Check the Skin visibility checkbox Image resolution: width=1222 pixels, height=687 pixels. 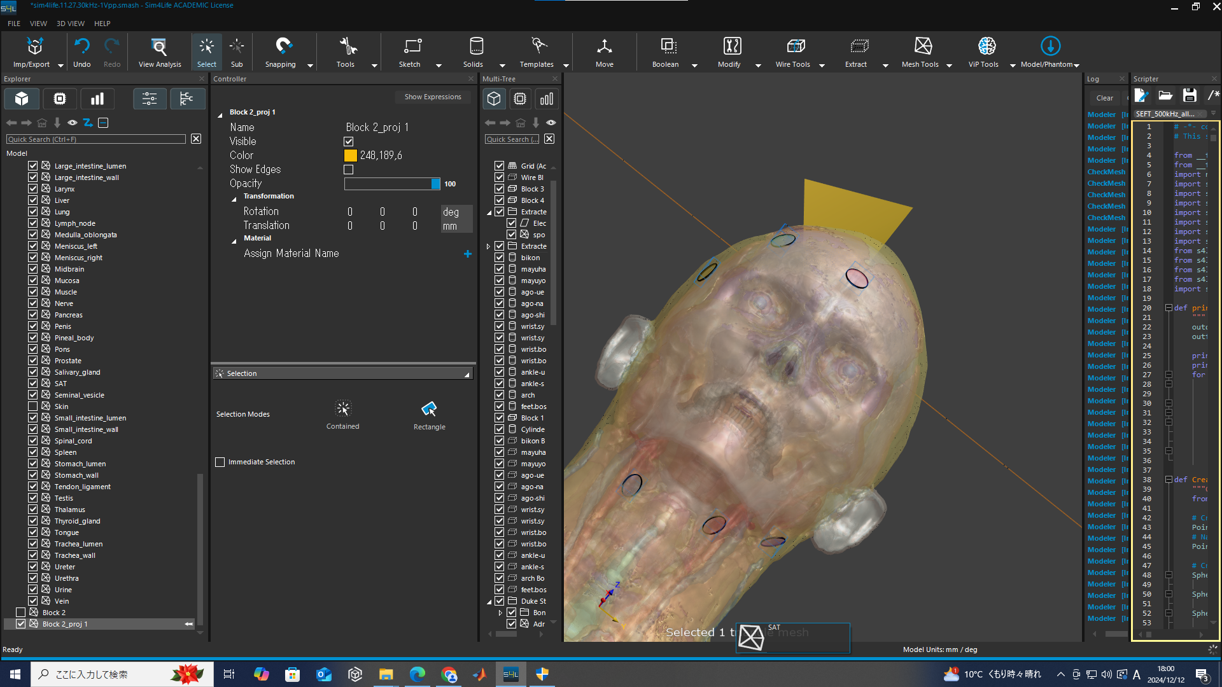click(x=32, y=406)
